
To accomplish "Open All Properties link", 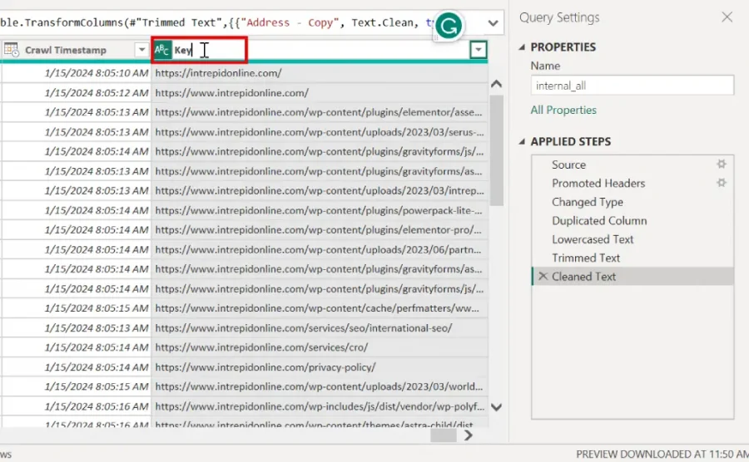I will [x=563, y=111].
